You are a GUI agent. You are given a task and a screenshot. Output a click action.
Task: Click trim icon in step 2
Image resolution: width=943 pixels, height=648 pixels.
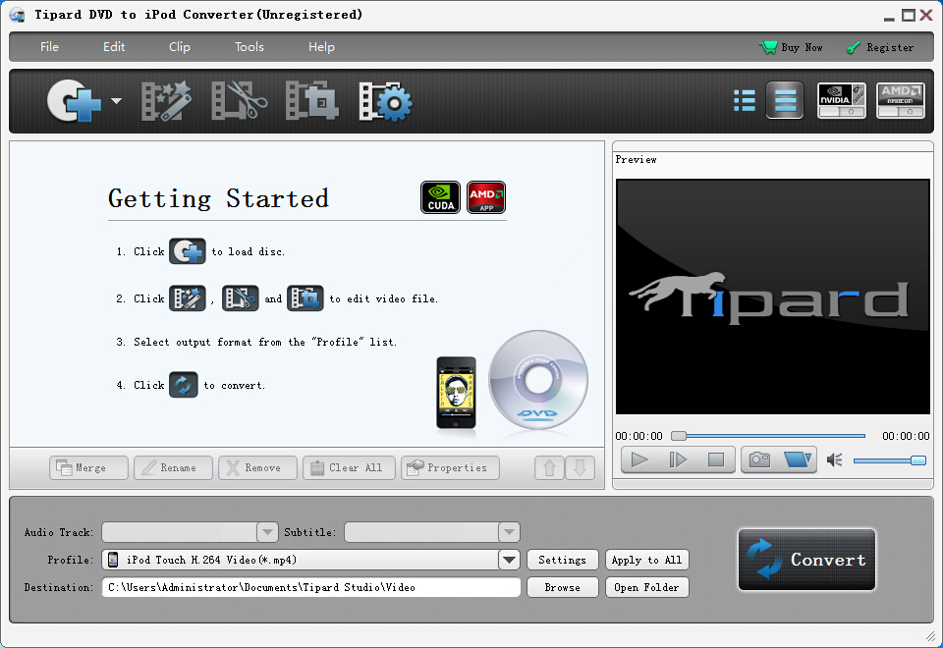click(240, 298)
